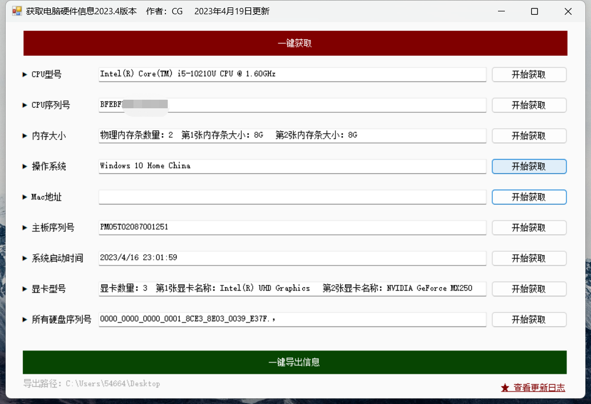
Task: Click the 系统启动时间 label
Action: 57,258
